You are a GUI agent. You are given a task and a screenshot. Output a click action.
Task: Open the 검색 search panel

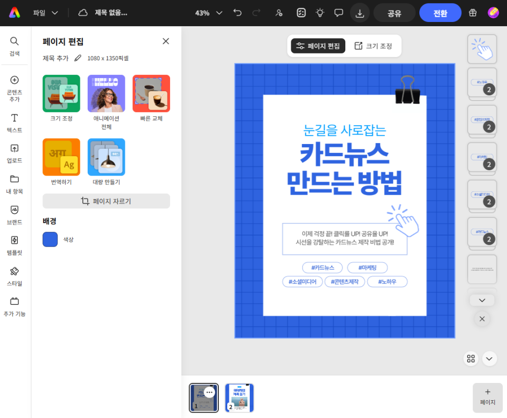[x=15, y=47]
